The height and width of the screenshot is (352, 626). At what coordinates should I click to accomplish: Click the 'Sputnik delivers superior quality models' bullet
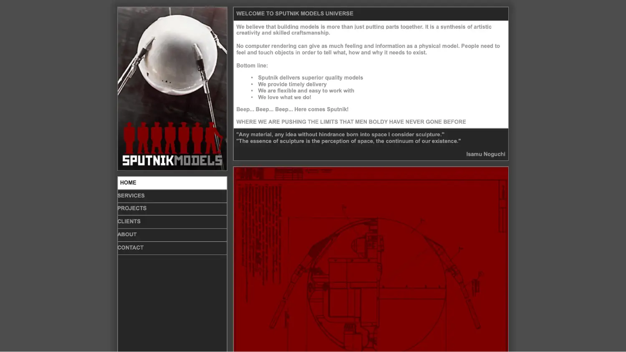pos(310,78)
